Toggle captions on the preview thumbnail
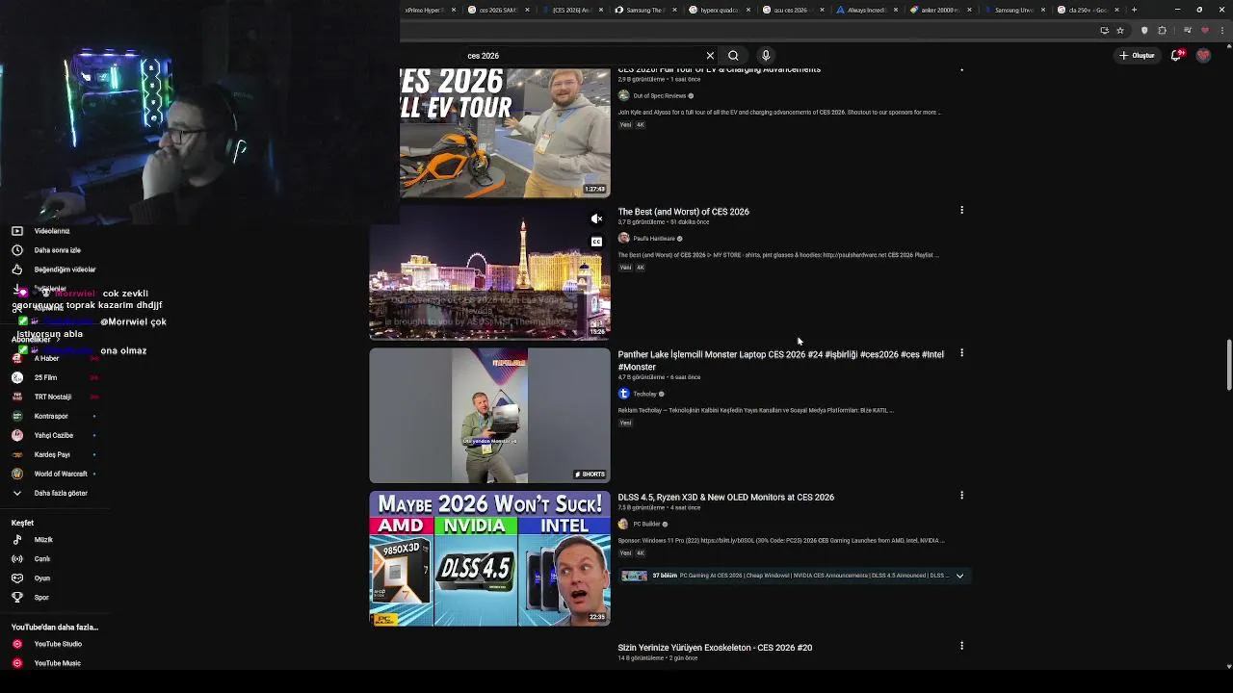The image size is (1233, 693). [596, 242]
